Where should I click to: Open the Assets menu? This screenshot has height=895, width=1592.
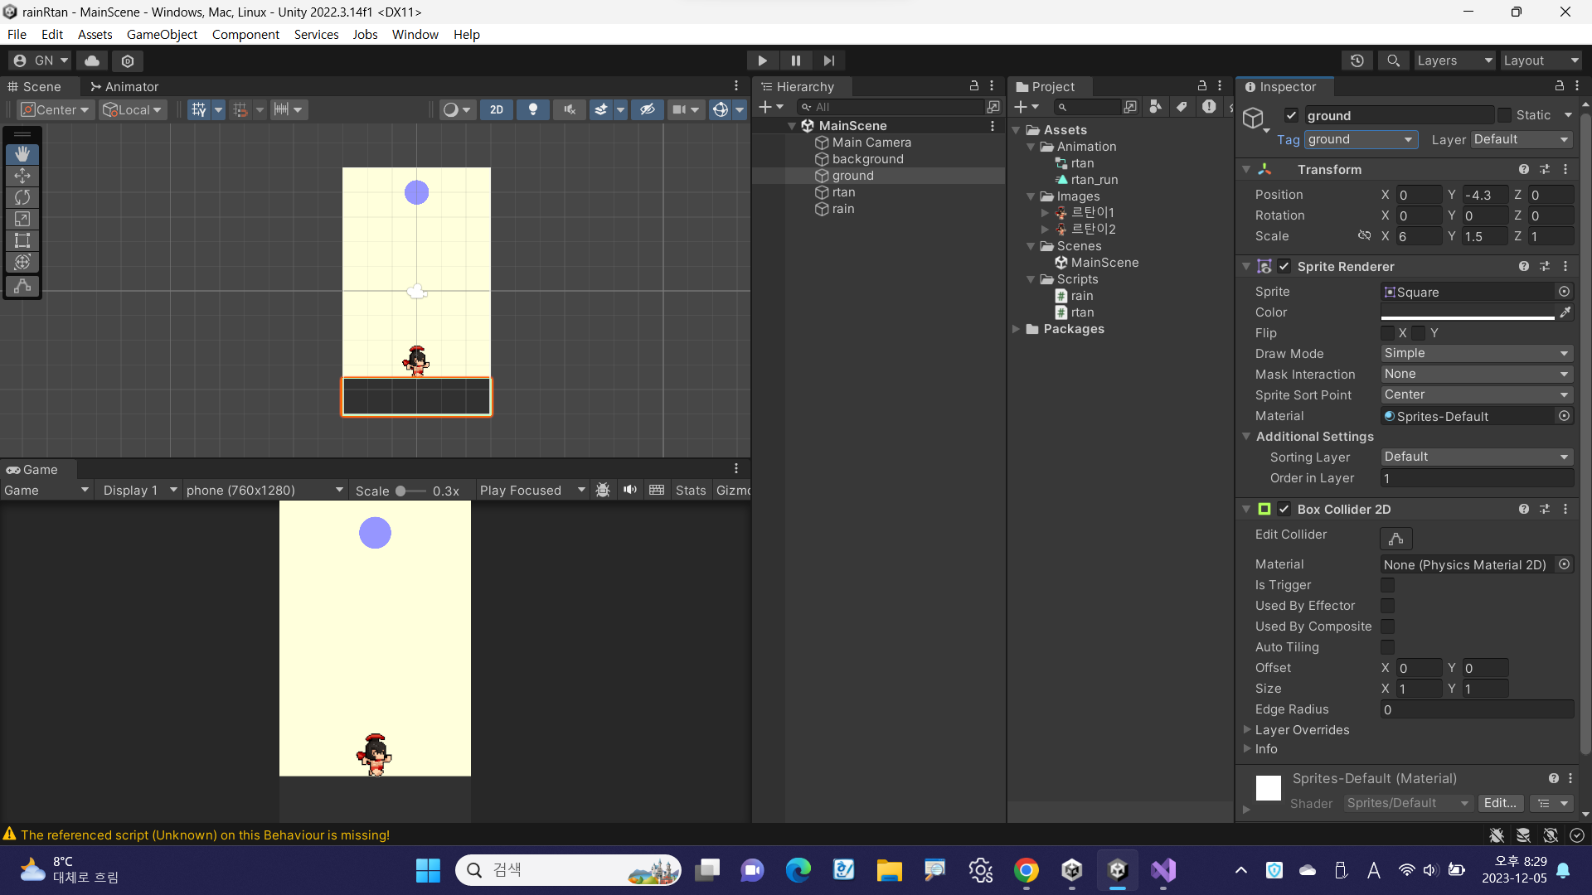(x=95, y=34)
